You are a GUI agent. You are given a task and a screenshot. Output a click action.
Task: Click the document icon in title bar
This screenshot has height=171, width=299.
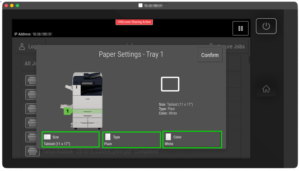coord(140,5)
